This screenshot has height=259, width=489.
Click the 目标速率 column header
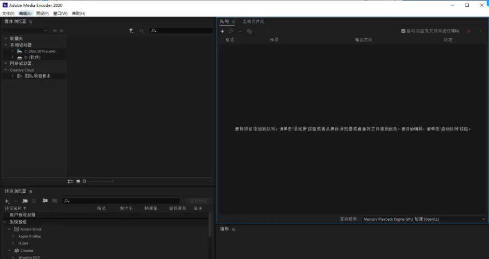click(178, 208)
